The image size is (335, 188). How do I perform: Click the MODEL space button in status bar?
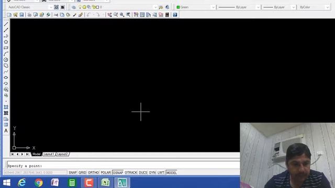172,173
